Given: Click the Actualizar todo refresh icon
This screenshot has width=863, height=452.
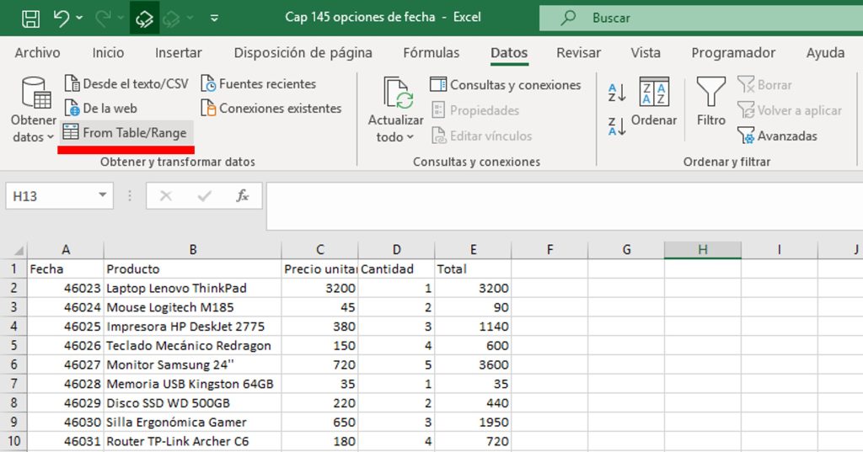Looking at the screenshot, I should coord(398,93).
